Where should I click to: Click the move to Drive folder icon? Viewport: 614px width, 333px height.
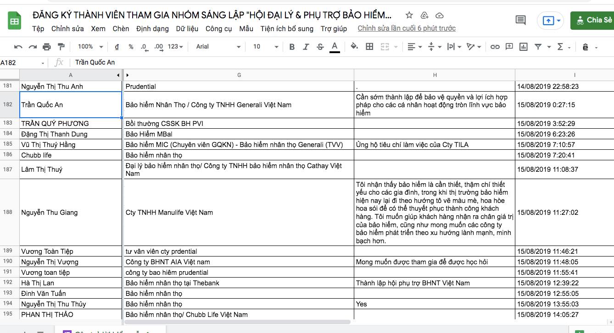point(424,15)
